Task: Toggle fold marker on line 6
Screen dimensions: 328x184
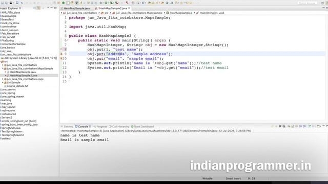Action: tap(68, 40)
